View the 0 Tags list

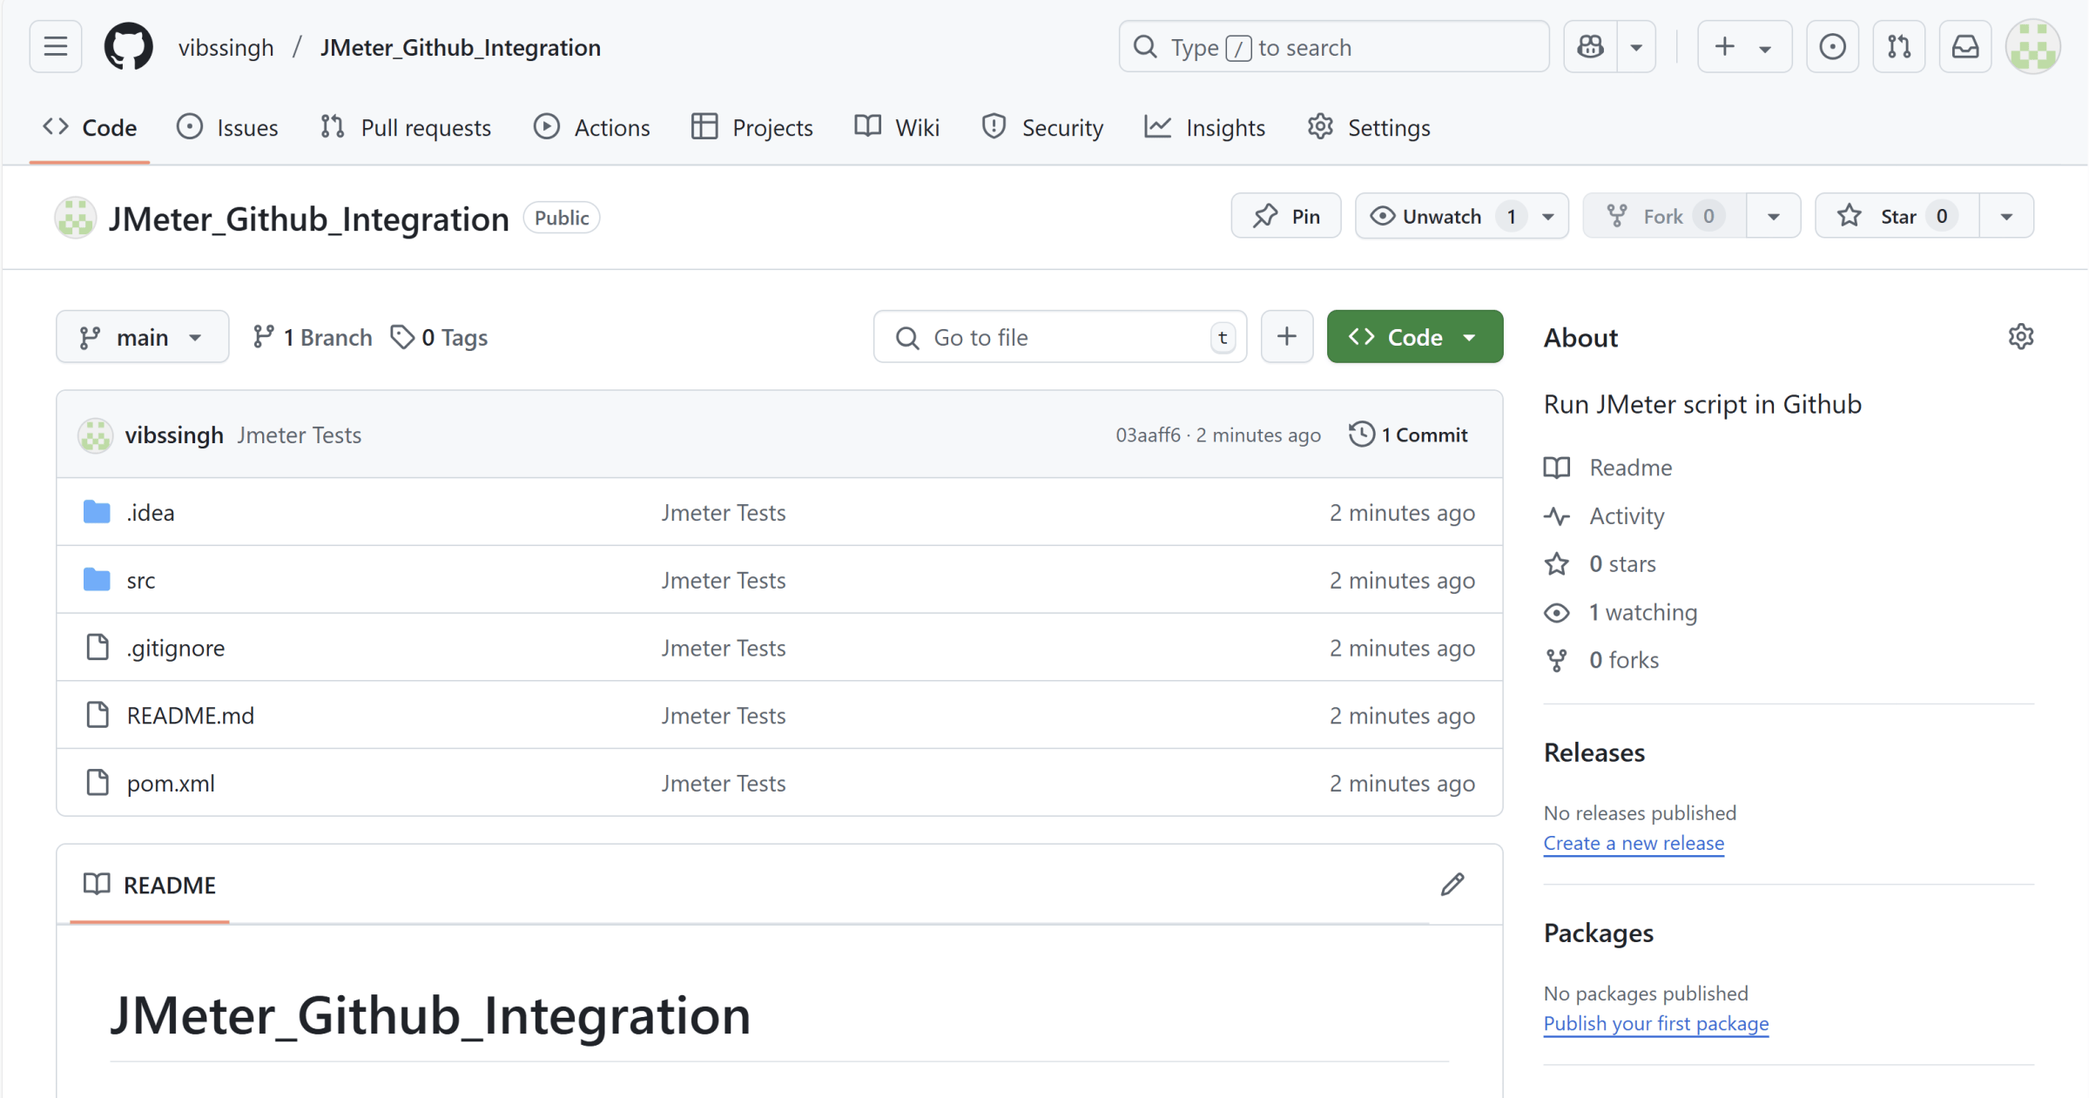(440, 337)
